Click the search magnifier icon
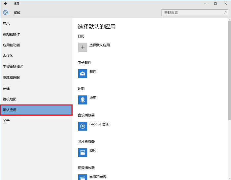 click(225, 13)
